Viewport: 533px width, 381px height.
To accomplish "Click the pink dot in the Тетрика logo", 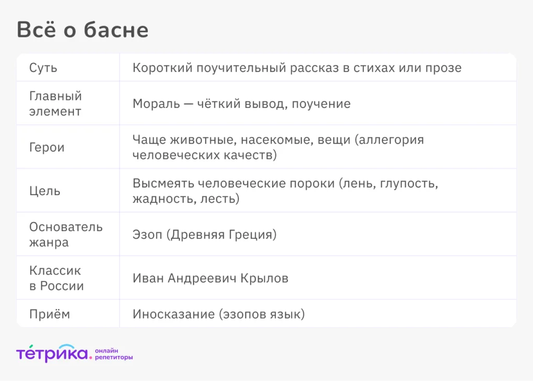I will click(91, 357).
